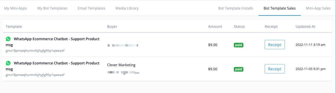Switch to My Bot Templates tab
Image resolution: width=336 pixels, height=93 pixels.
(x=52, y=8)
